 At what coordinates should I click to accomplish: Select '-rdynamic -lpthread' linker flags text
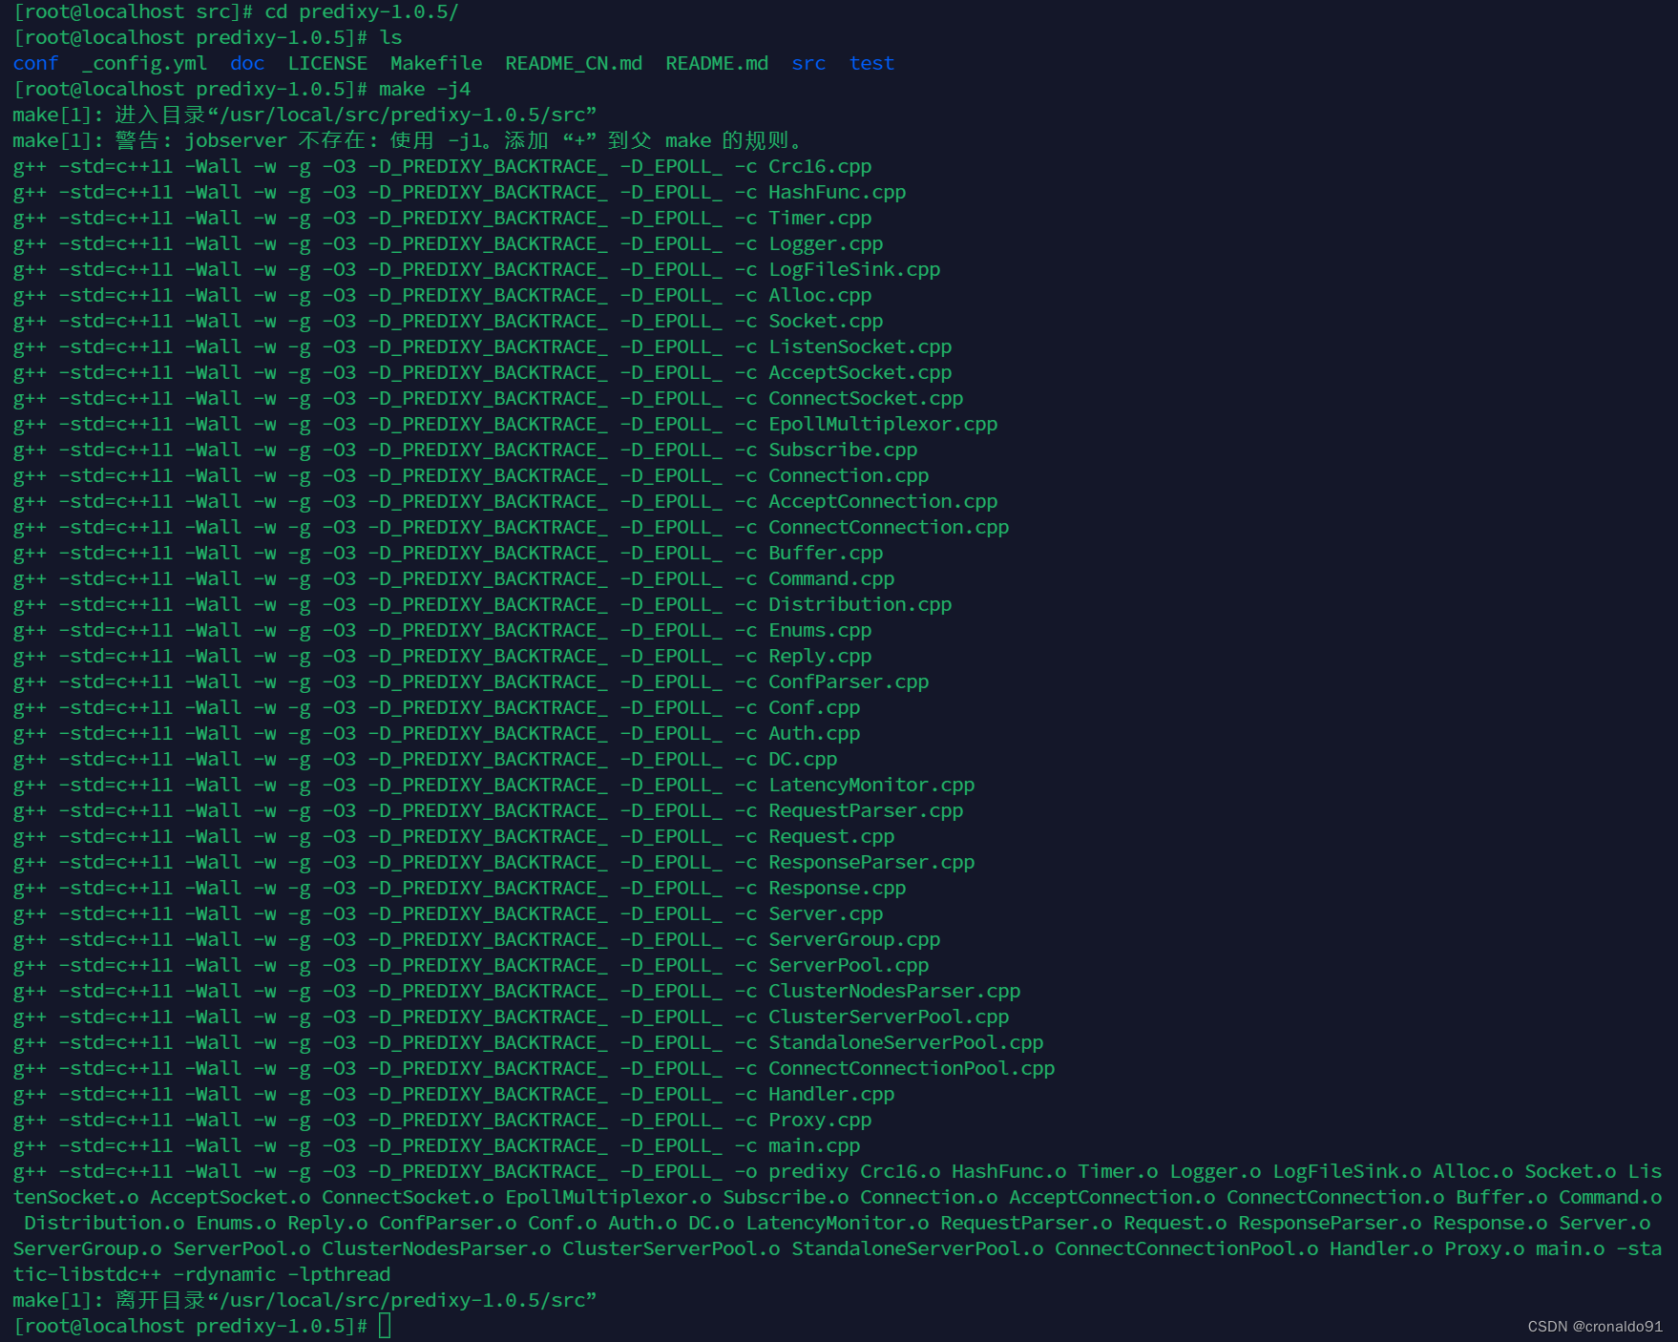click(x=283, y=1274)
